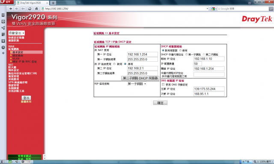This screenshot has width=274, height=164.
Task: Reload the router page
Action: [x=30, y=9]
